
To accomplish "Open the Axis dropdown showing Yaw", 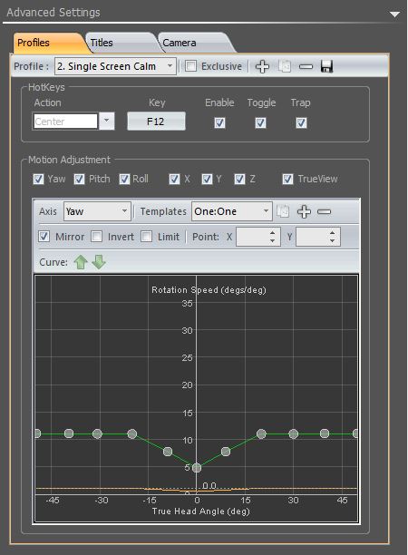I will pyautogui.click(x=97, y=211).
